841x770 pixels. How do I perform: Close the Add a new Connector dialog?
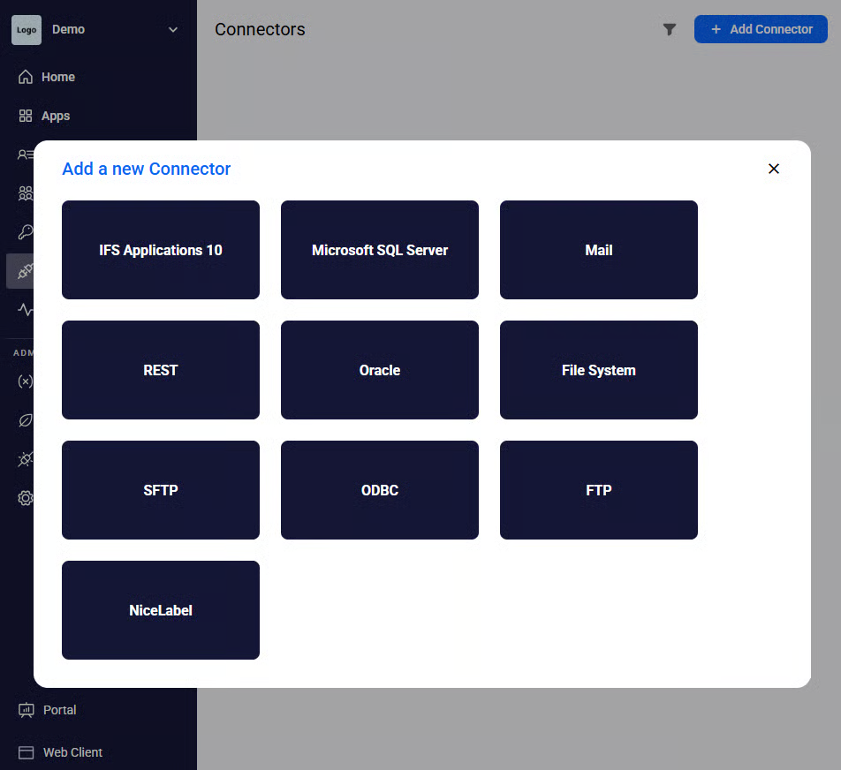click(774, 169)
